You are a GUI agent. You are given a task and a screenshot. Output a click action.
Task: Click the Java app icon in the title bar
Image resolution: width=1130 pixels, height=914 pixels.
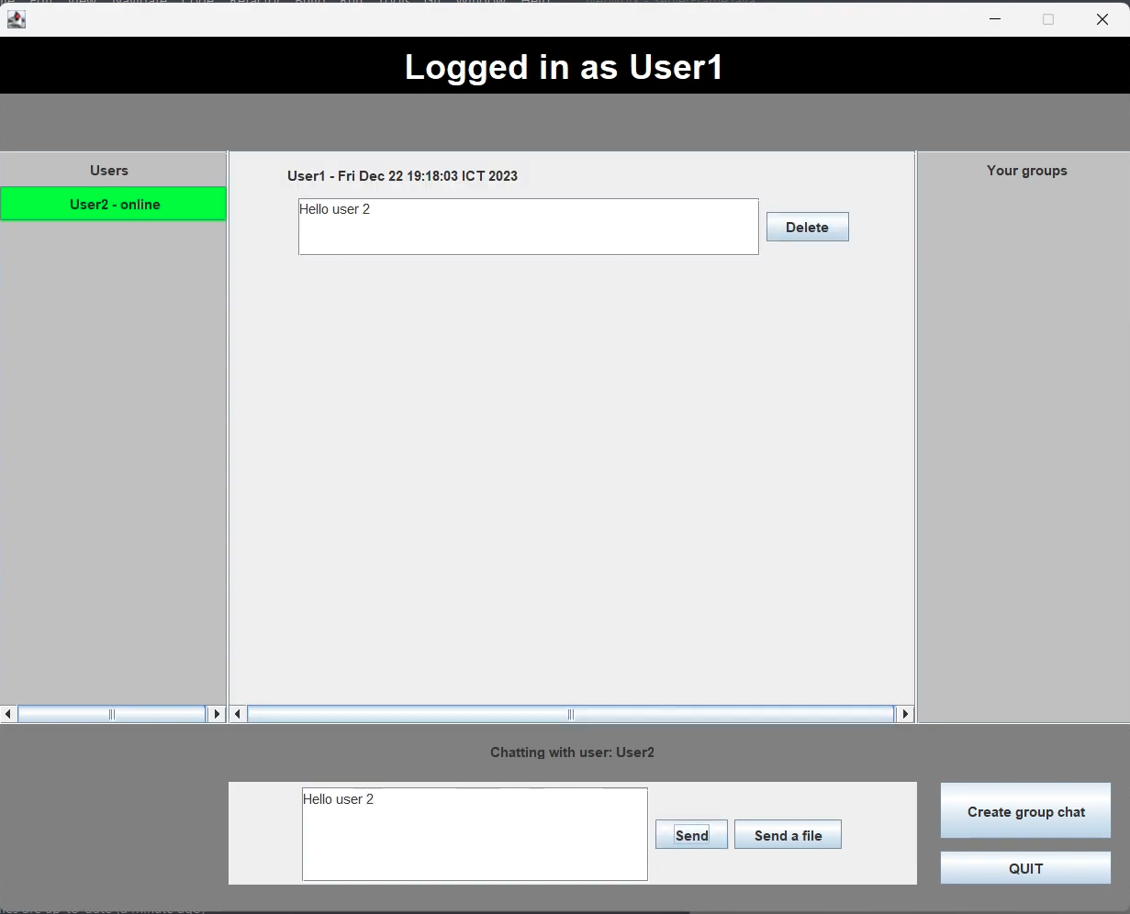tap(16, 18)
